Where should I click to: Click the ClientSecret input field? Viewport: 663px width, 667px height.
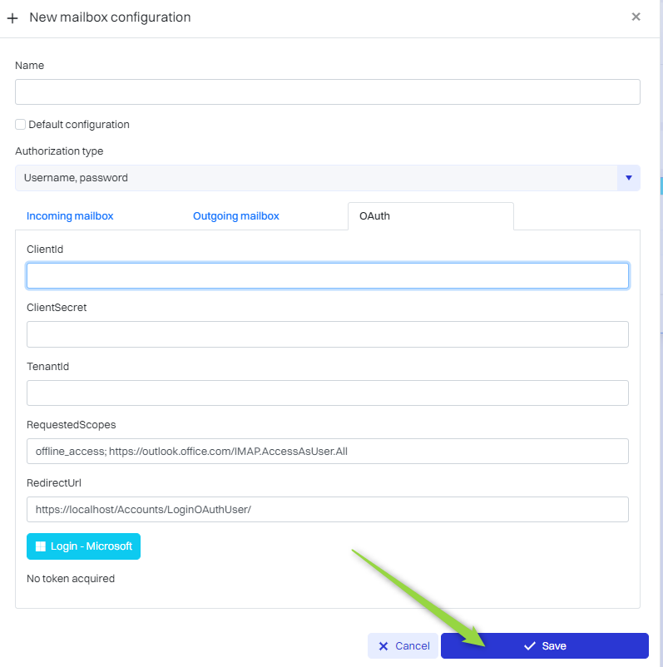(328, 334)
